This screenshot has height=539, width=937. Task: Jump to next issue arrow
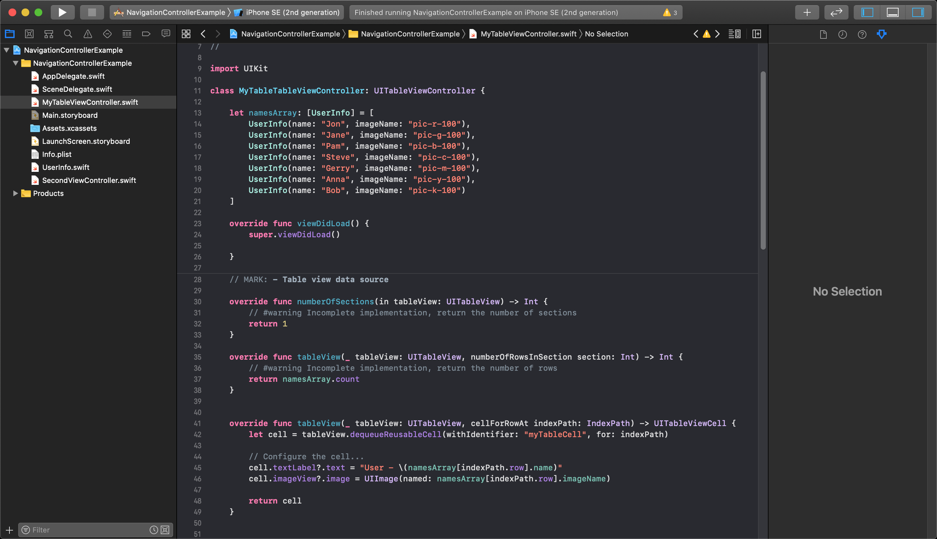(717, 34)
